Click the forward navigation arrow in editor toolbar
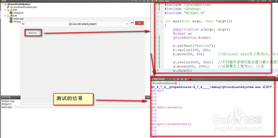This screenshot has height=138, width=278. (x=156, y=1)
